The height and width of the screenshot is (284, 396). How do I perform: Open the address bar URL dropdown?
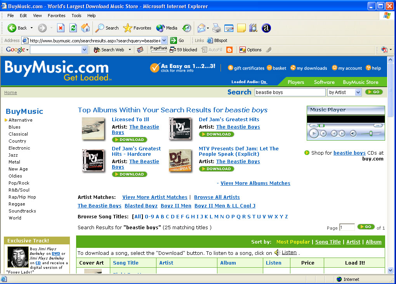point(164,40)
